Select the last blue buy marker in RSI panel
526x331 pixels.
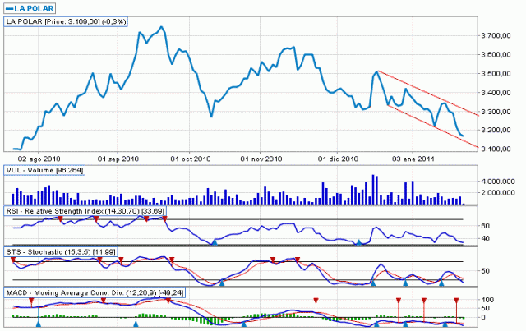pos(358,242)
